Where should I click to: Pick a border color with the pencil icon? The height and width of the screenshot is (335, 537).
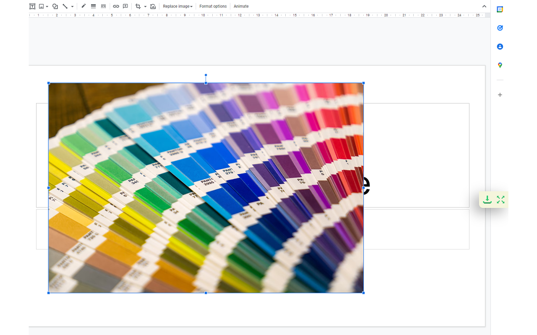pos(83,6)
